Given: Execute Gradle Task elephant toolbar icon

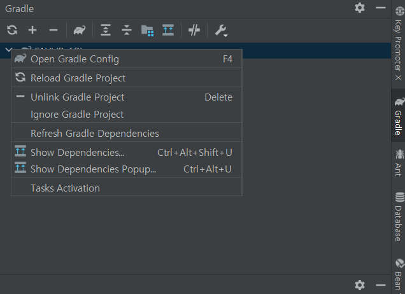Looking at the screenshot, I should [80, 30].
